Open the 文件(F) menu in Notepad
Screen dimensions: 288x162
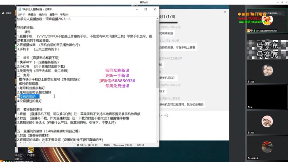point(21,15)
